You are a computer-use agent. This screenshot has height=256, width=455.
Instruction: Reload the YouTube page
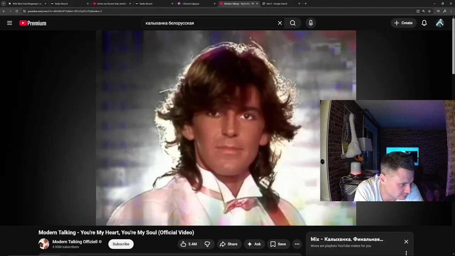[16, 11]
